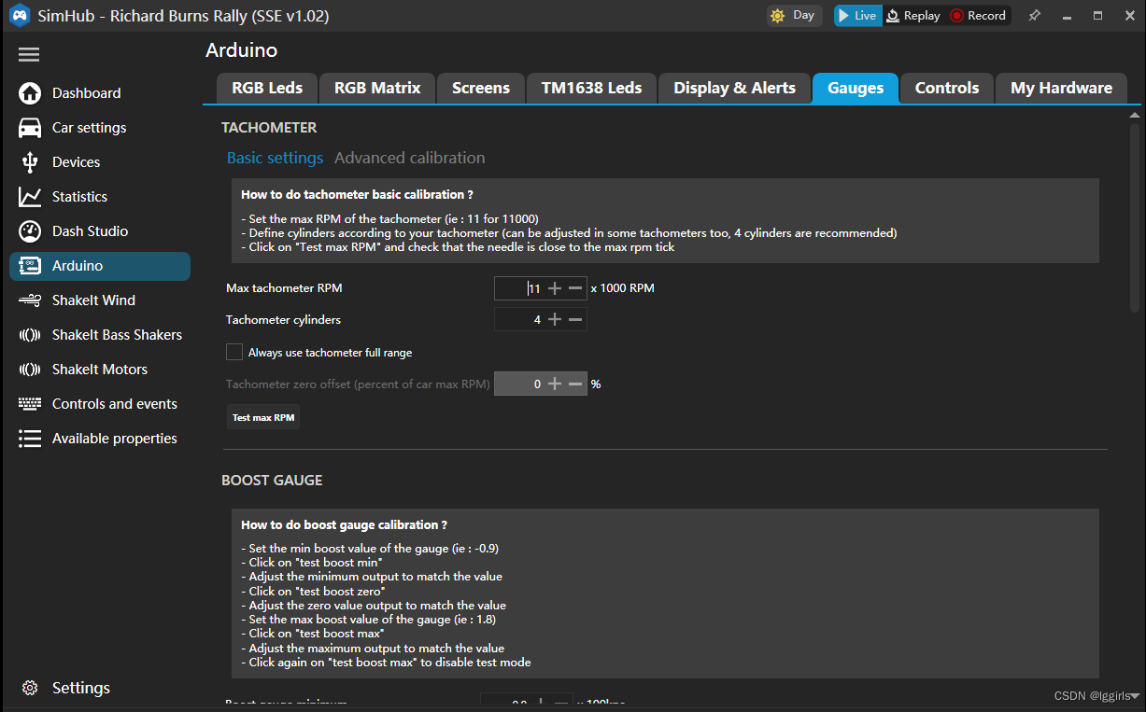Click the pin window icon
The height and width of the screenshot is (712, 1146).
tap(1034, 16)
